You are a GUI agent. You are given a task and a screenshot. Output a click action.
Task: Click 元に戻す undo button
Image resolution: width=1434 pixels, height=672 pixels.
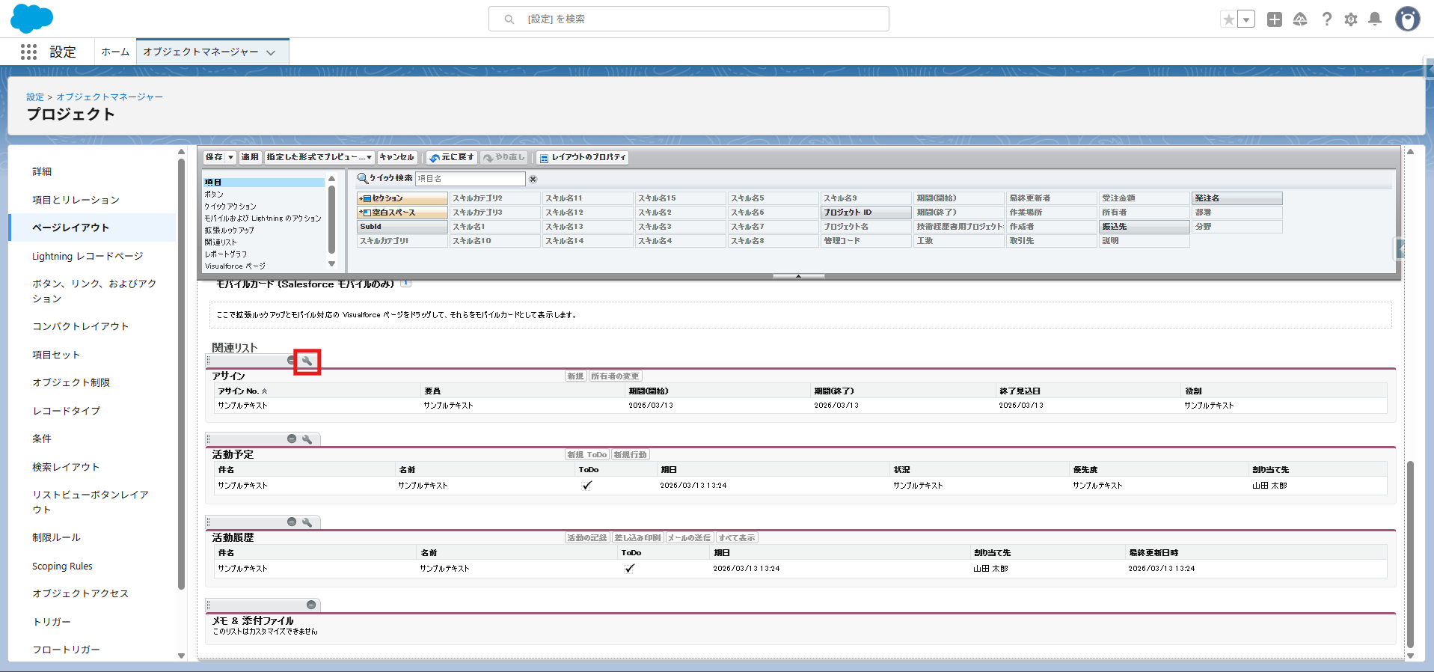click(452, 158)
